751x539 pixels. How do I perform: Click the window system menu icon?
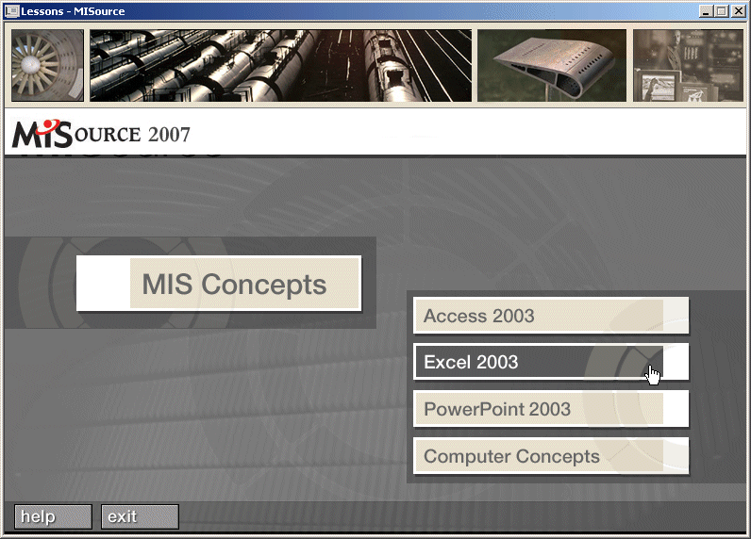(12, 11)
